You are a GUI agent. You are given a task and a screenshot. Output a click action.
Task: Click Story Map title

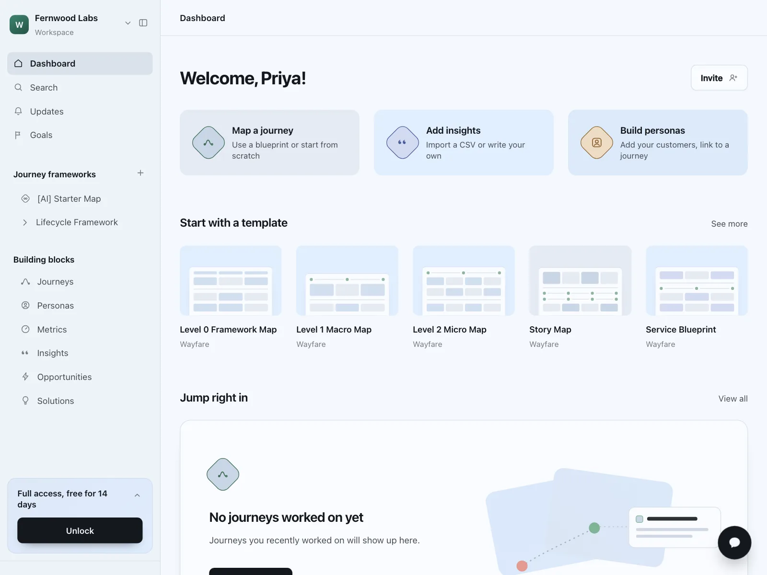click(x=550, y=330)
